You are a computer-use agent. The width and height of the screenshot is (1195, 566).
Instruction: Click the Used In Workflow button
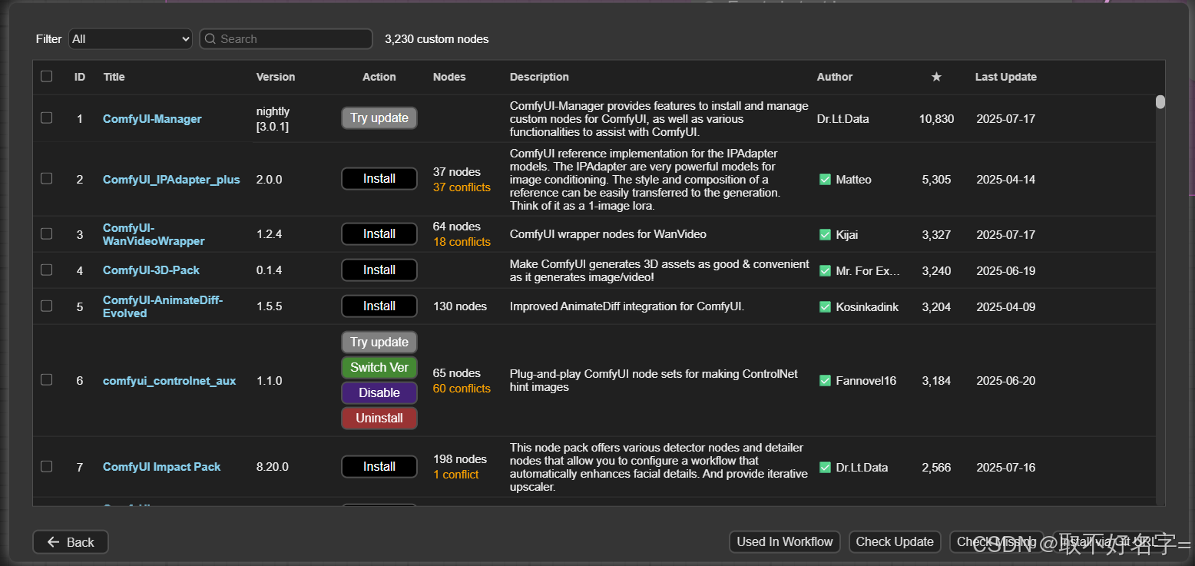(x=785, y=542)
